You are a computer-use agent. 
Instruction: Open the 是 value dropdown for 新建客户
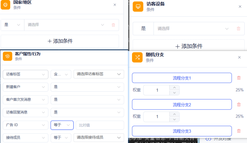tap(87, 87)
